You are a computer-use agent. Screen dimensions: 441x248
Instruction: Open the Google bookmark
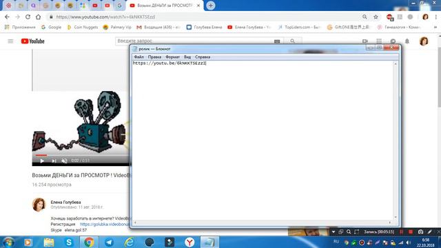[x=51, y=27]
